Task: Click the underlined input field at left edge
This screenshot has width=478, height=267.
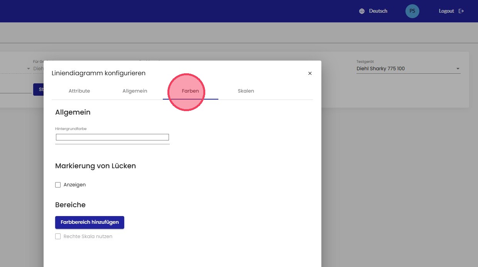Action: [15, 89]
